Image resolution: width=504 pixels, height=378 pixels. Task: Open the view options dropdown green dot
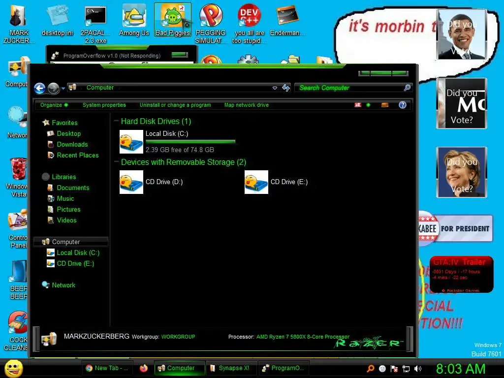[x=368, y=105]
